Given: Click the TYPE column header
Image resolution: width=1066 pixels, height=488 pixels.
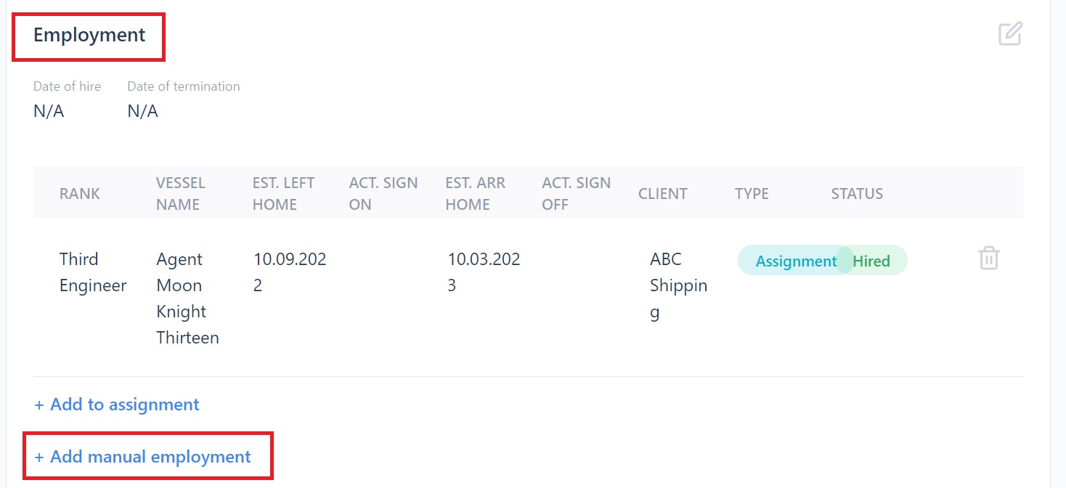Looking at the screenshot, I should 752,194.
